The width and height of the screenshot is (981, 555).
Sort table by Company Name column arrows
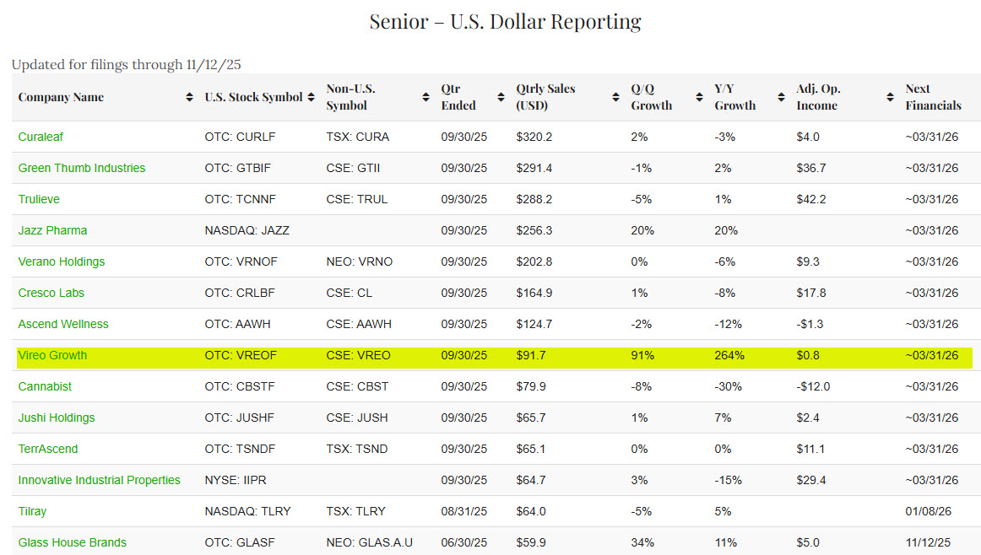coord(189,98)
